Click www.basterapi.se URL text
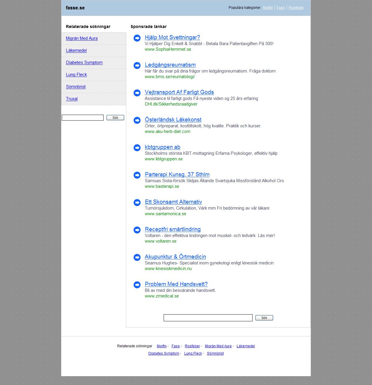The image size is (372, 385). (162, 186)
